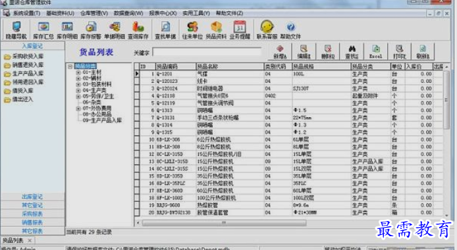This screenshot has width=457, height=250.
Task: Click the 货品规格 column header
Action: (321, 66)
